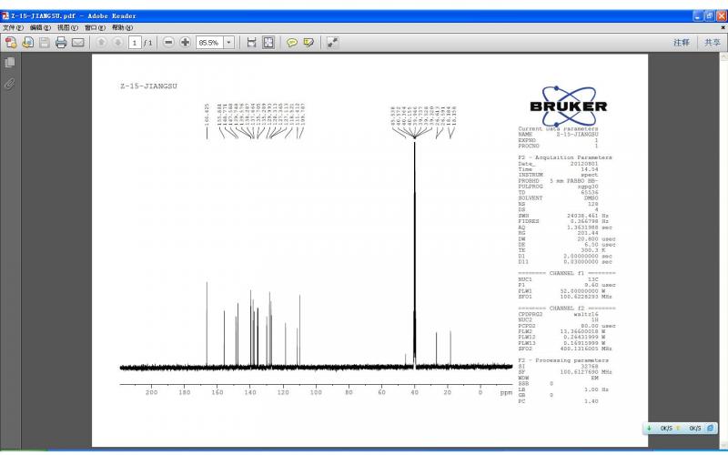Click the fit one full page icon
The height and width of the screenshot is (455, 728).
[x=268, y=43]
